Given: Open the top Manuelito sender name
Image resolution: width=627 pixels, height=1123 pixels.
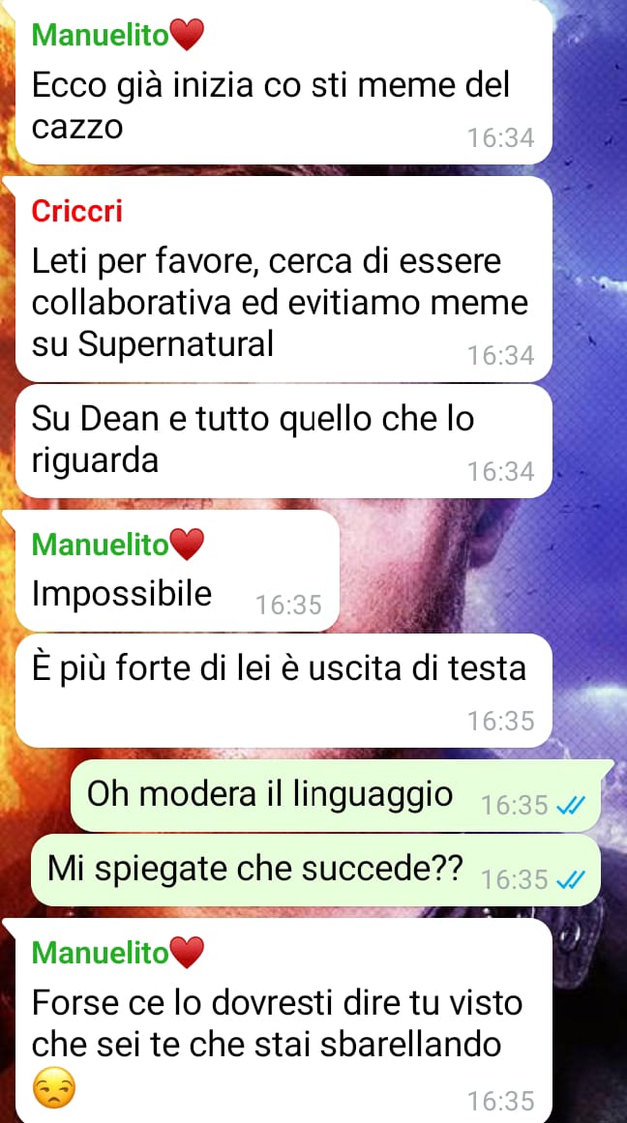Looking at the screenshot, I should tap(101, 35).
